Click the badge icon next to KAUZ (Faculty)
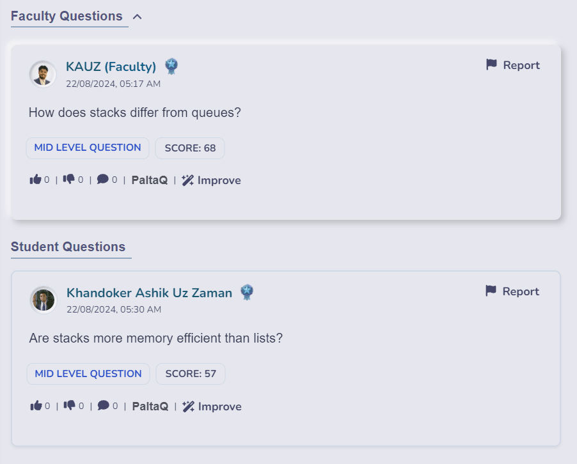 [x=171, y=66]
